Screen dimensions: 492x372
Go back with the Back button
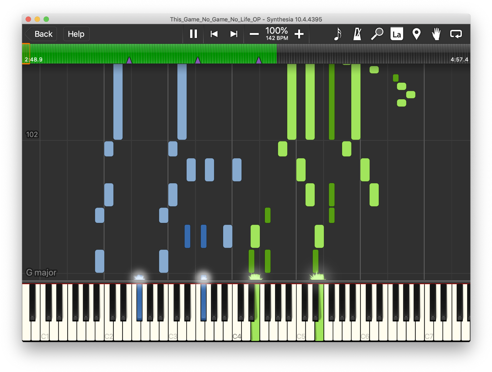pyautogui.click(x=41, y=34)
